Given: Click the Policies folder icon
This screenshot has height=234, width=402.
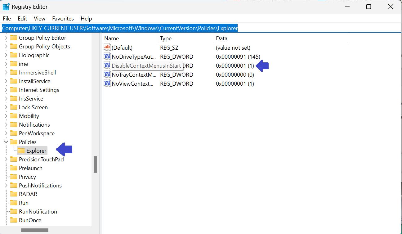Looking at the screenshot, I should 14,142.
